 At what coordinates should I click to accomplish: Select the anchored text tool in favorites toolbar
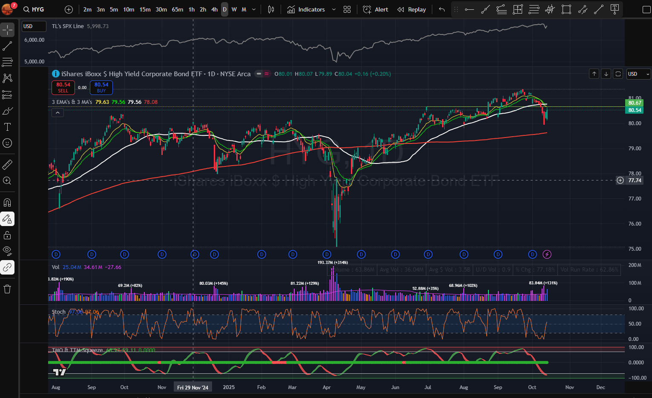[x=615, y=9]
